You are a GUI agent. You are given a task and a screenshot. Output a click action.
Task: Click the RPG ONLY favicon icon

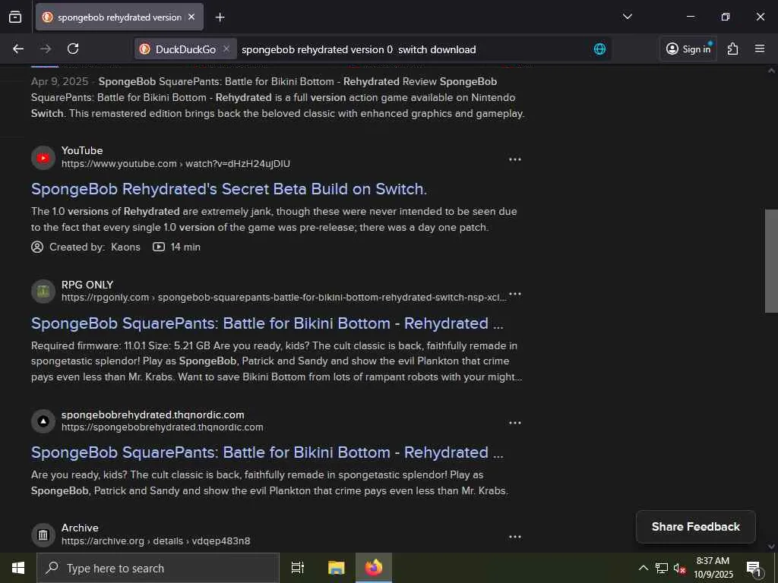tap(43, 291)
